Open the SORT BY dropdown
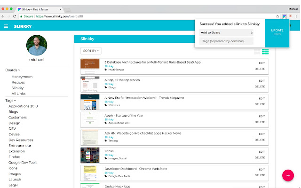The width and height of the screenshot is (301, 188). [91, 51]
